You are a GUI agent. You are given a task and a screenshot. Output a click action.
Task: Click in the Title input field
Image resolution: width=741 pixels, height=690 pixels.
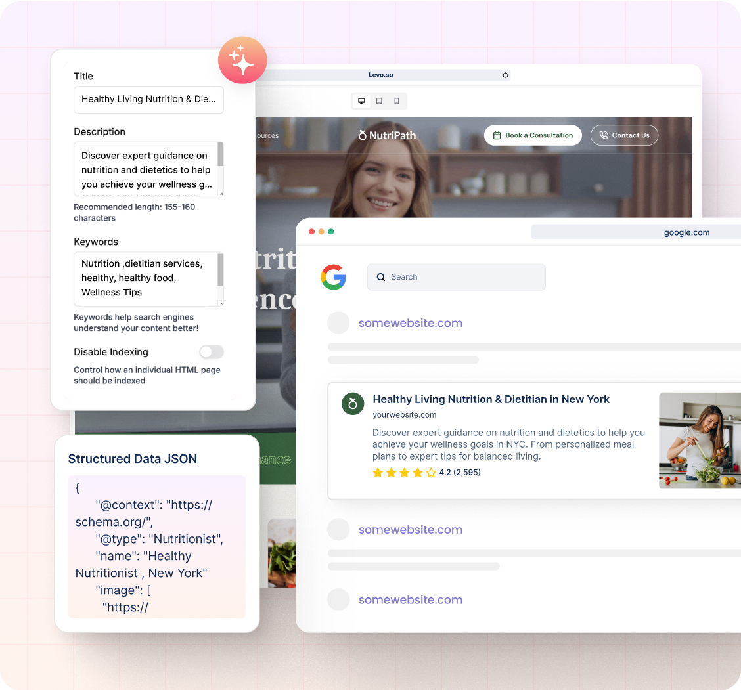(148, 100)
